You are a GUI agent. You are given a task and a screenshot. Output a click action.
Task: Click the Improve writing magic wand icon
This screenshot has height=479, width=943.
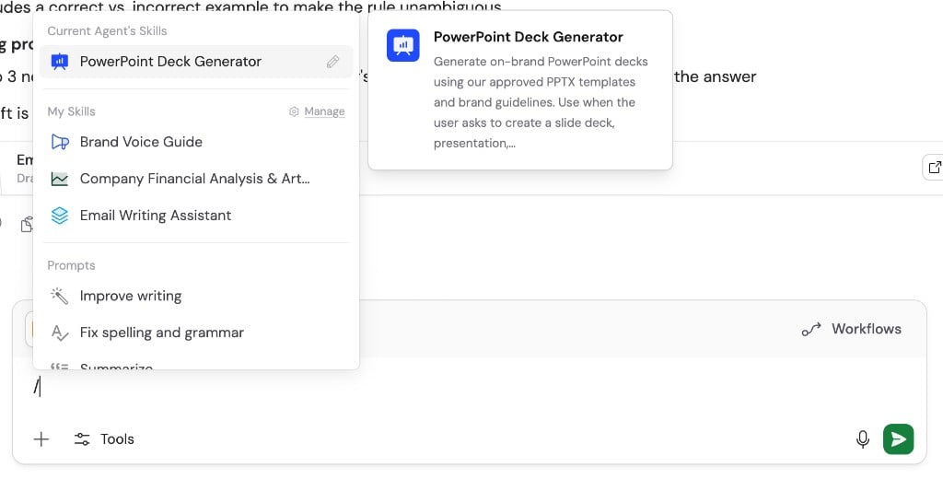[60, 296]
